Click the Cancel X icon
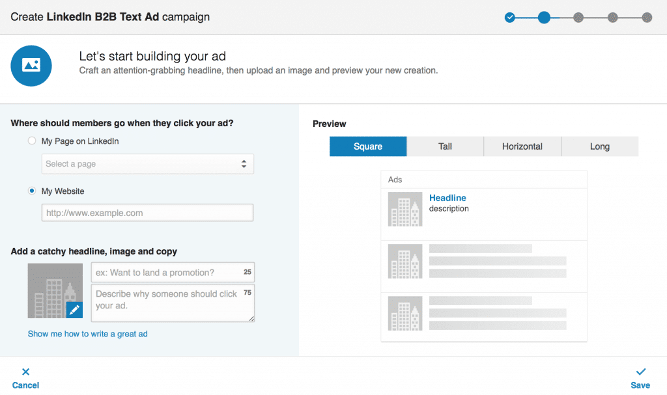Screen dimensions: 667x395 click(25, 372)
